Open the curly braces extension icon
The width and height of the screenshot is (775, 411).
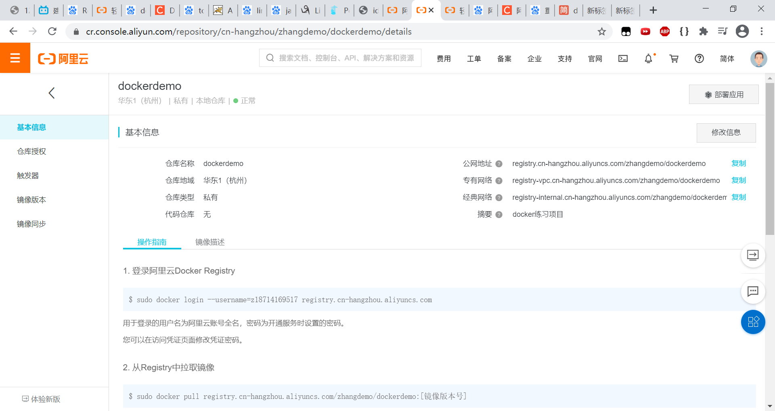click(x=684, y=31)
